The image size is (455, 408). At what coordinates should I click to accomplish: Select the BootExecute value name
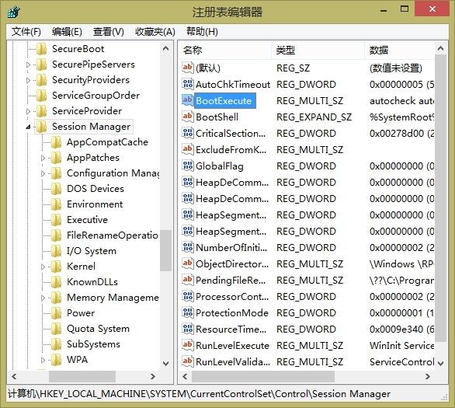pyautogui.click(x=224, y=101)
